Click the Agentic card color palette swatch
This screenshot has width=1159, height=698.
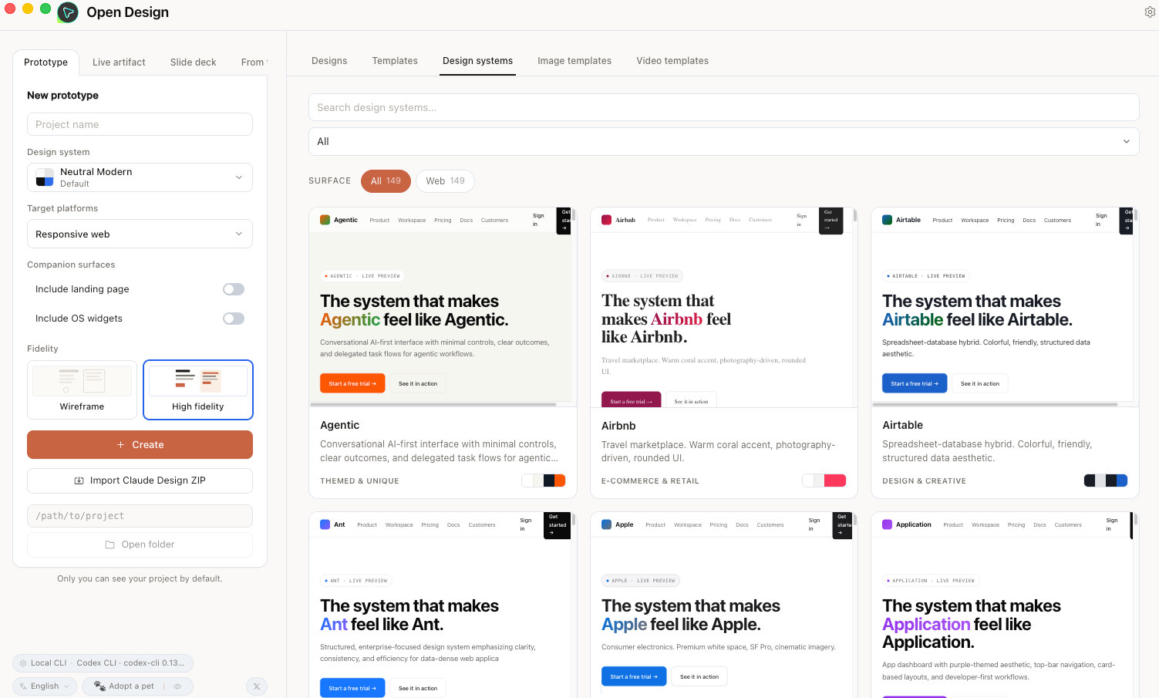pyautogui.click(x=544, y=481)
